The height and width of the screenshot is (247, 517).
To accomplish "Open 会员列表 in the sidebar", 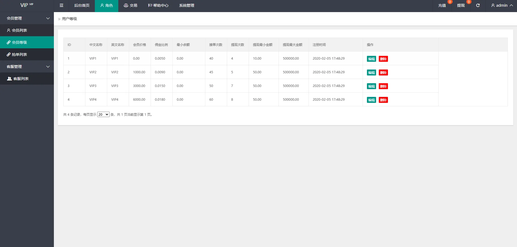I will click(x=19, y=30).
